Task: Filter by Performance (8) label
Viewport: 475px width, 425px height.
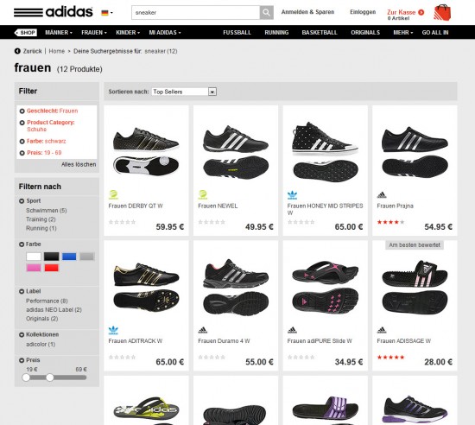Action: point(47,301)
